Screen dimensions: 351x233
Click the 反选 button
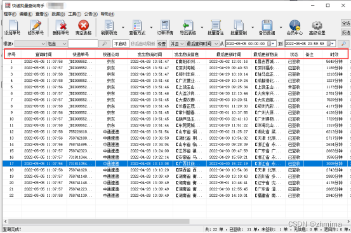[x=346, y=32]
